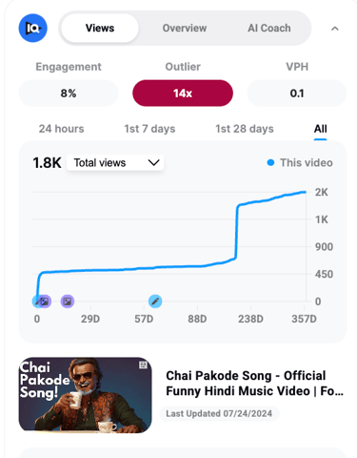Screen dimensions: 357x458
Task: Open the Total views dropdown
Action: [115, 163]
